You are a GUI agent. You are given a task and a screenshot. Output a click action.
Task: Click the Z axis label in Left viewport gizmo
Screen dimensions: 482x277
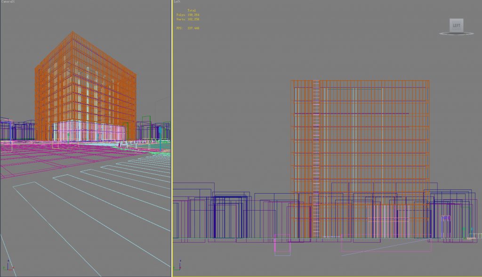[180, 261]
